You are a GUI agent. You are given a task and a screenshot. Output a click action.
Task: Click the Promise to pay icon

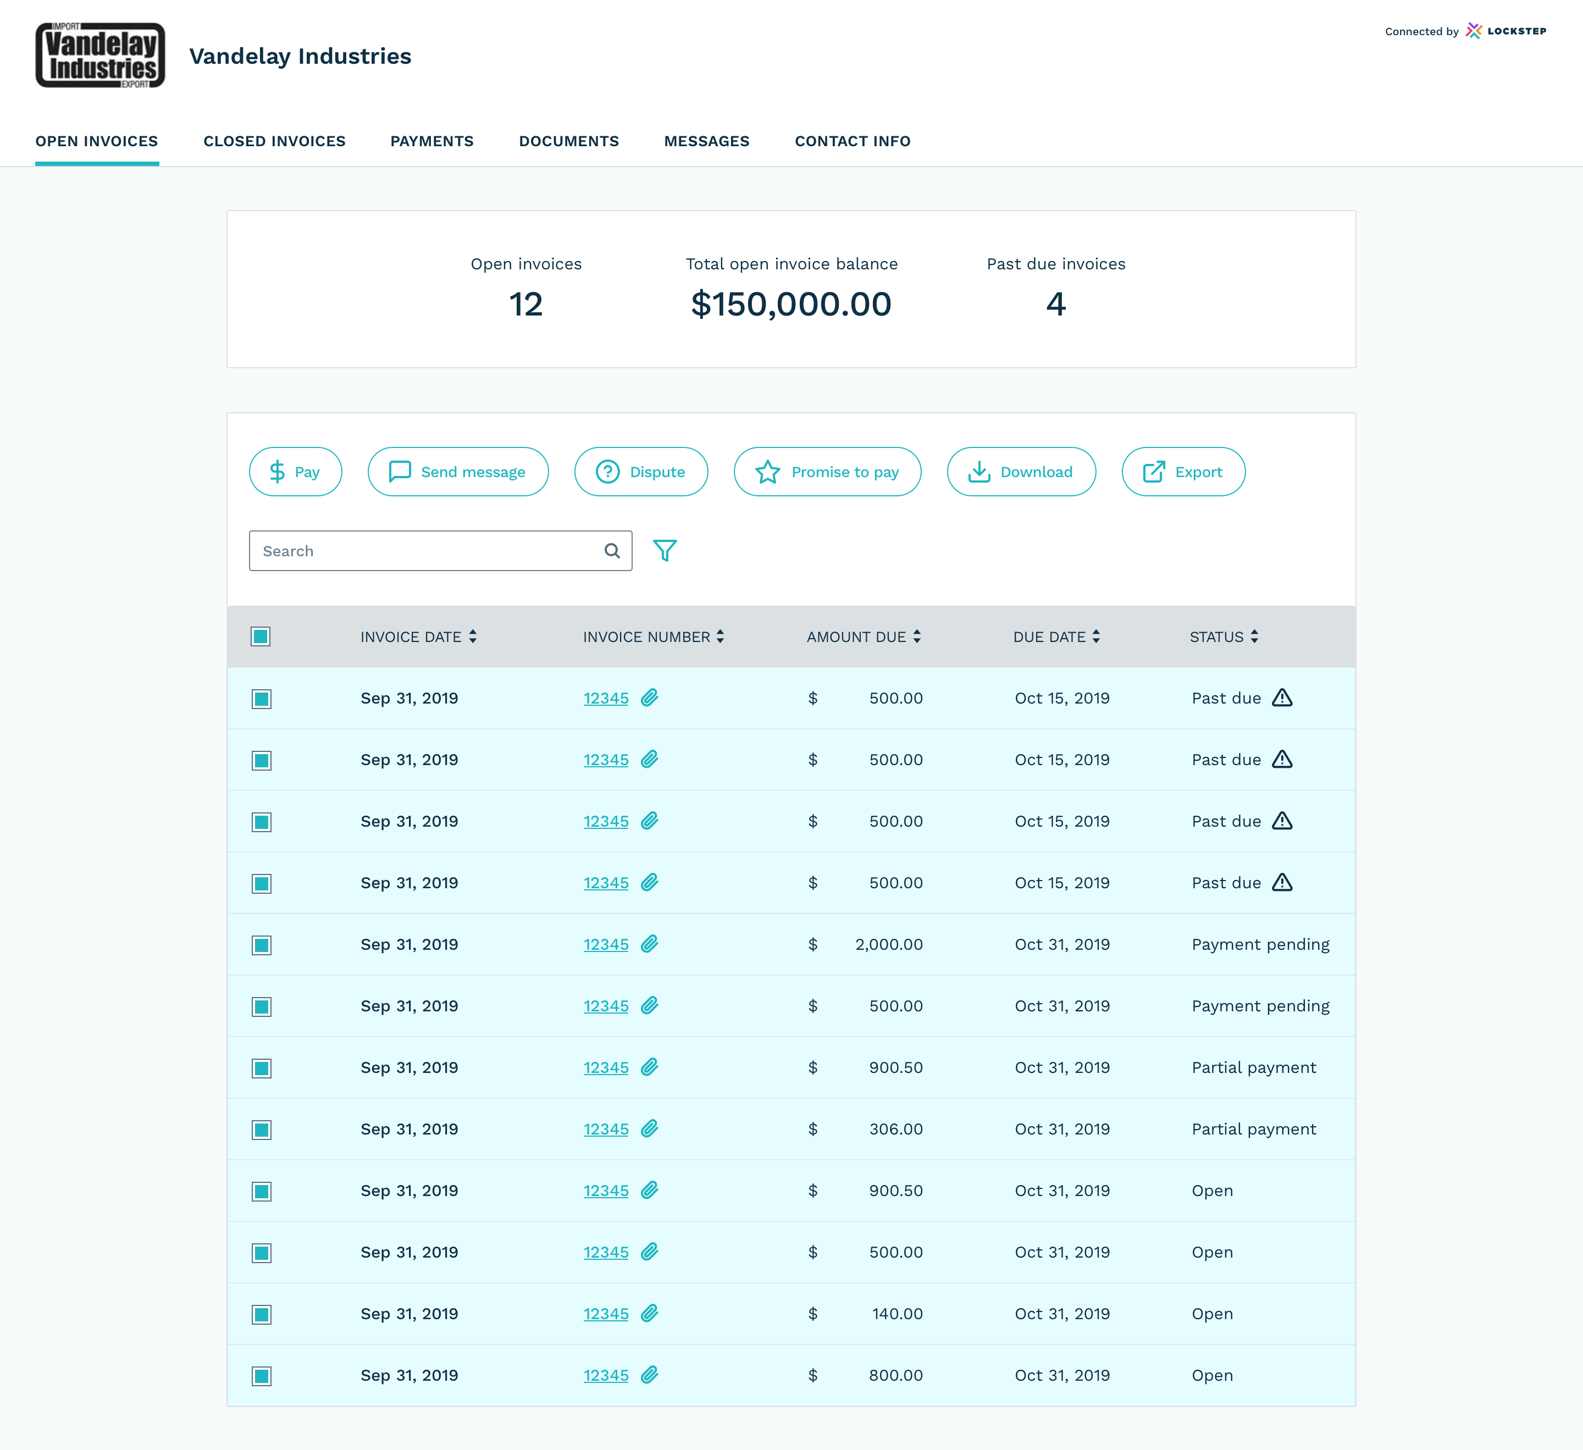point(768,472)
